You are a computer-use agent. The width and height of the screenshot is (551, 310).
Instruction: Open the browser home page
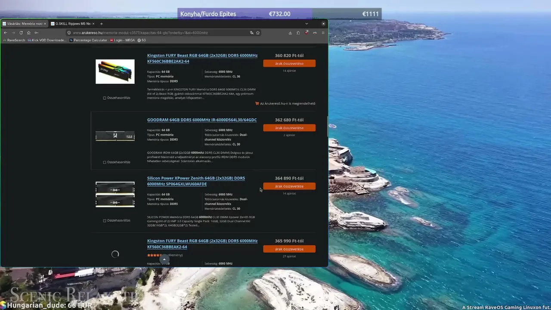click(x=29, y=33)
